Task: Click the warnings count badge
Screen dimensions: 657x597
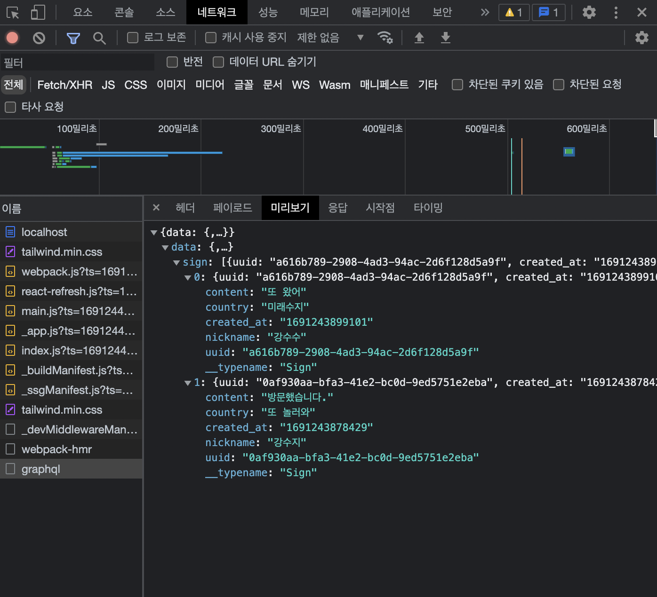Action: click(514, 12)
